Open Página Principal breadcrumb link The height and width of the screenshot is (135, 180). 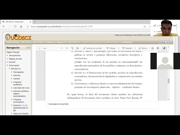[x=12, y=42]
